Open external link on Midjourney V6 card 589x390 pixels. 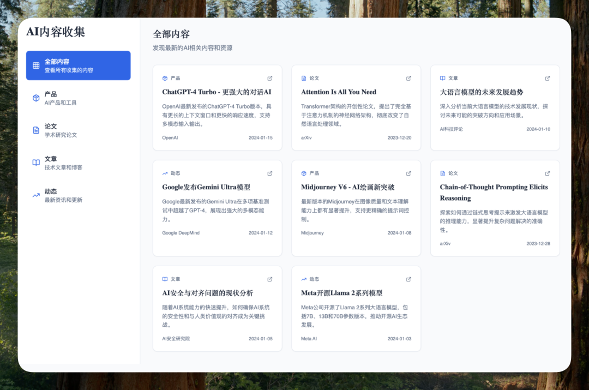click(408, 173)
